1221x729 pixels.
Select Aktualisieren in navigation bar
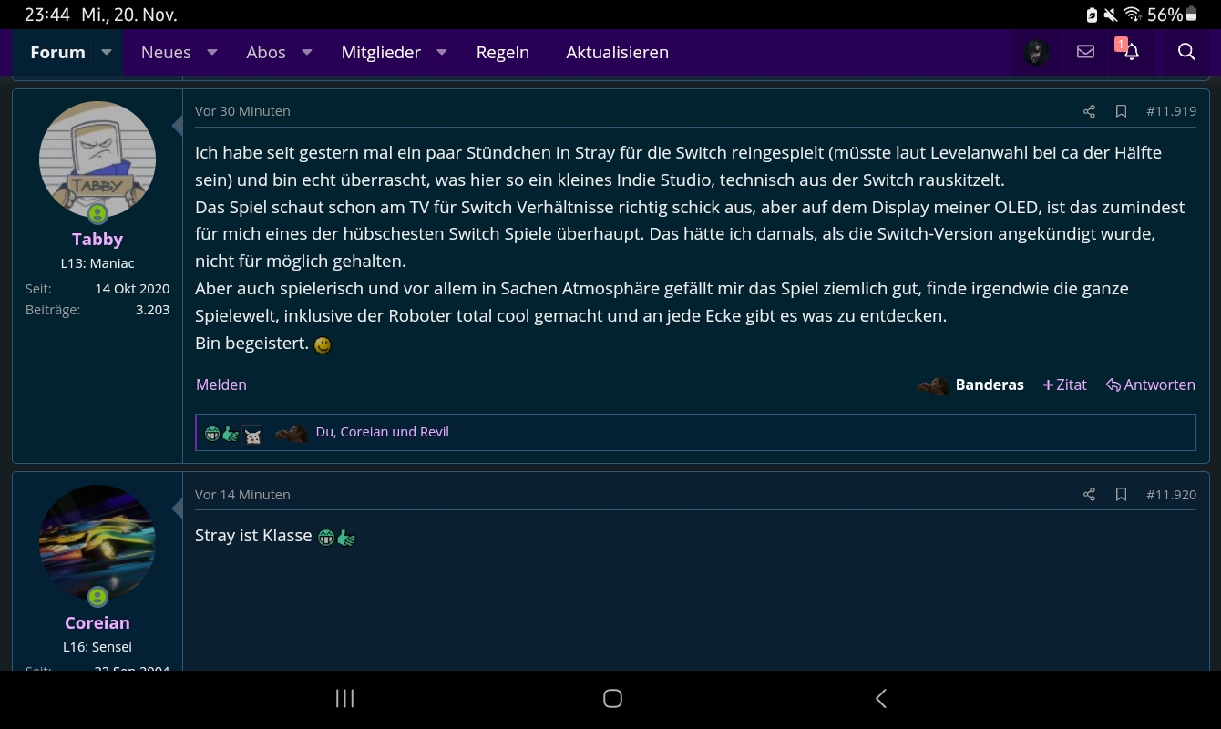(x=617, y=52)
